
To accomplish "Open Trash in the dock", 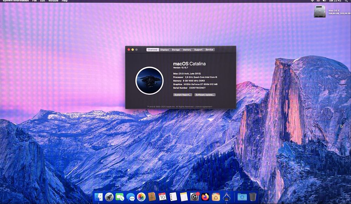I will [x=253, y=197].
